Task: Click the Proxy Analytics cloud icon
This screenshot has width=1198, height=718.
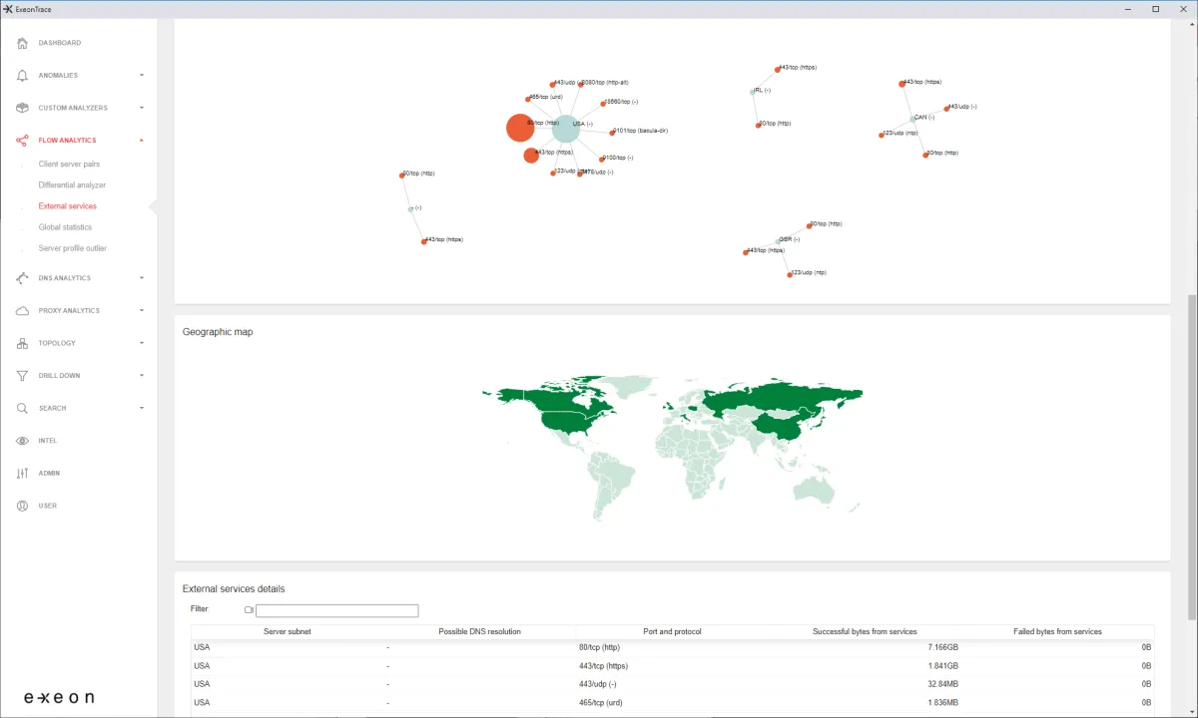Action: (22, 311)
